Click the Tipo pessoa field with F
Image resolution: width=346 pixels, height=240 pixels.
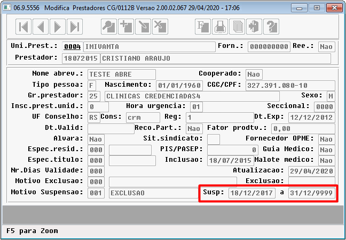coord(92,85)
